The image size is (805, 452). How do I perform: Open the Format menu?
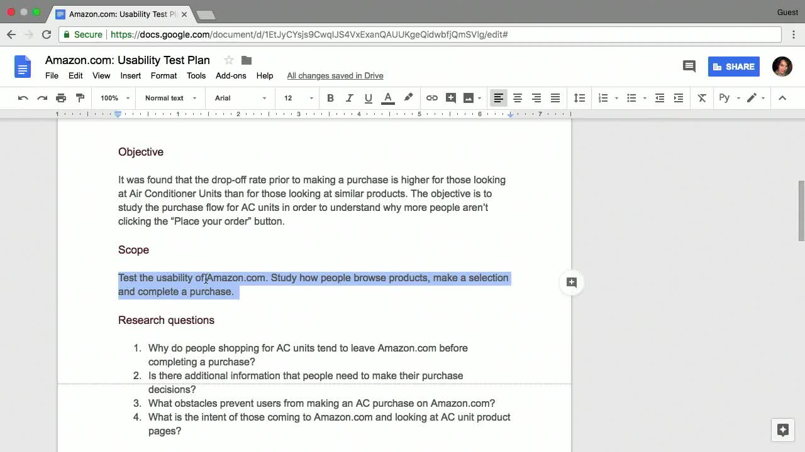point(164,75)
